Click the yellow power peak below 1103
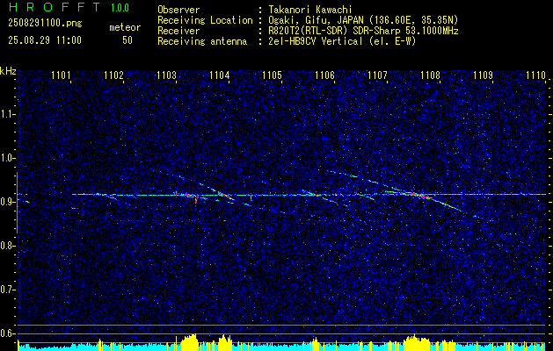 click(189, 342)
